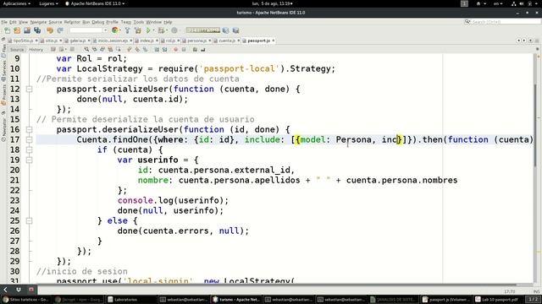
Task: Collapse the code fold at line 18
Action: [30, 149]
